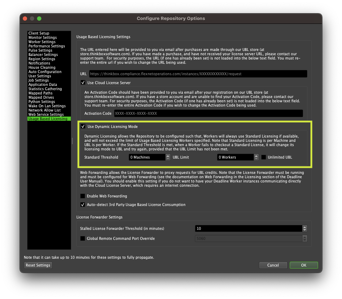
Task: Cancel the repository options dialog
Action: tap(273, 265)
